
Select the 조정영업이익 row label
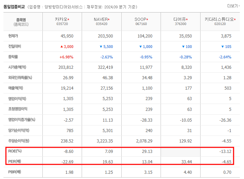pyautogui.click(x=18, y=109)
